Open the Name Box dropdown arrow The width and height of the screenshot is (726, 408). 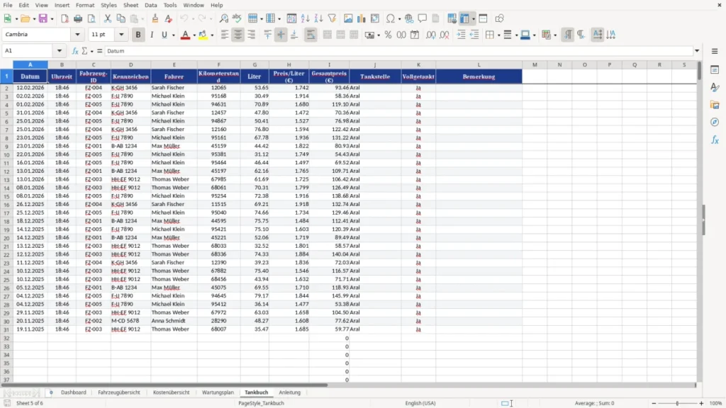[60, 51]
